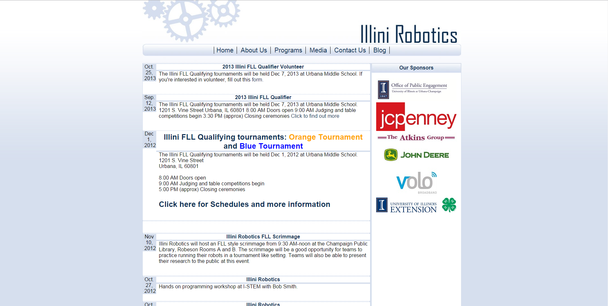
Task: Open the volunteer 'form' link
Action: click(257, 80)
